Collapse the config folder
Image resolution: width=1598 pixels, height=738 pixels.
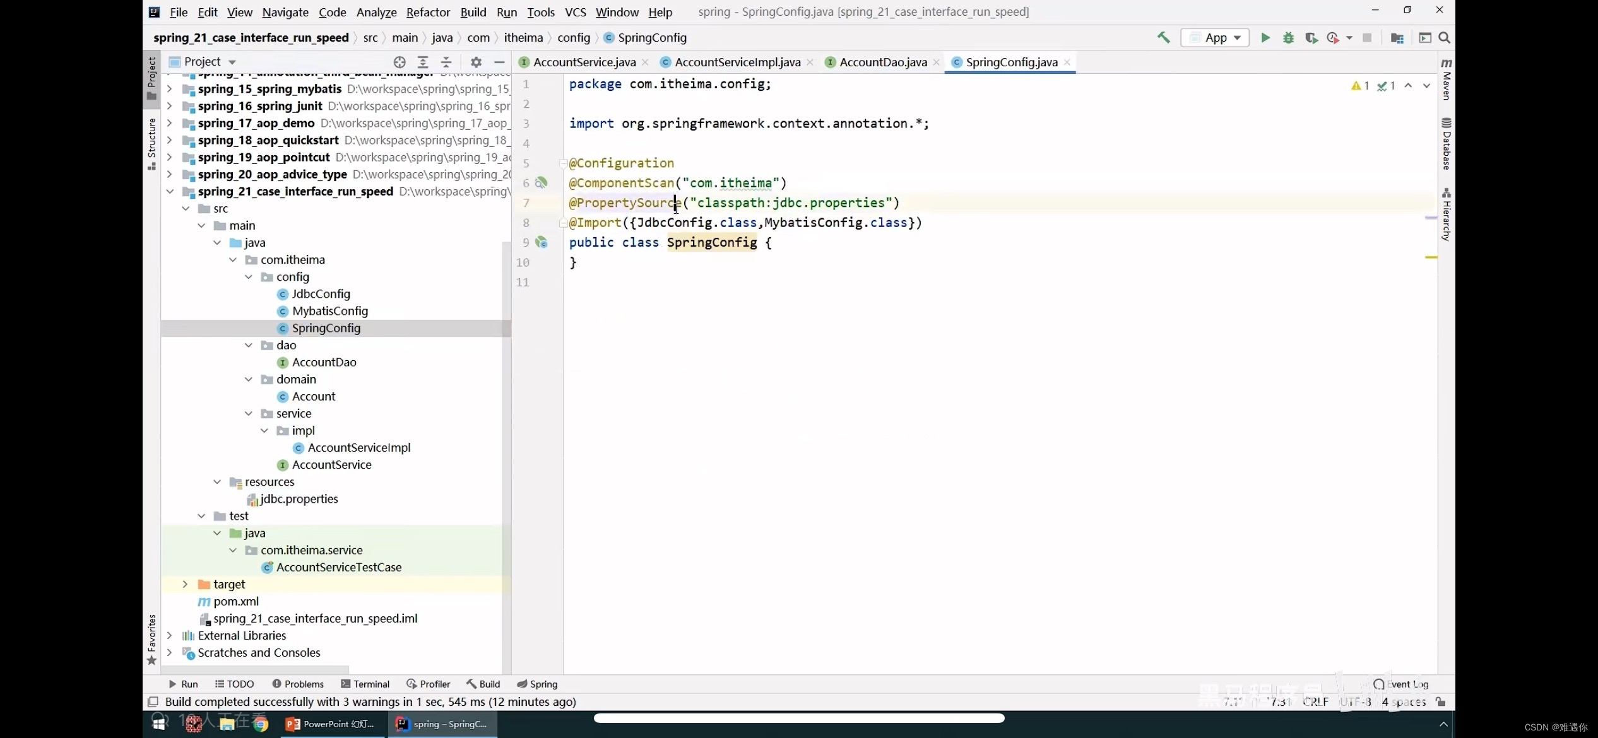249,276
